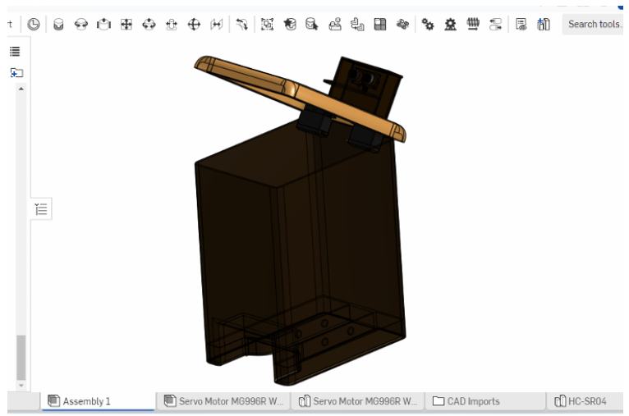This screenshot has width=629, height=416.
Task: Select the Planar mate tool
Action: click(126, 25)
